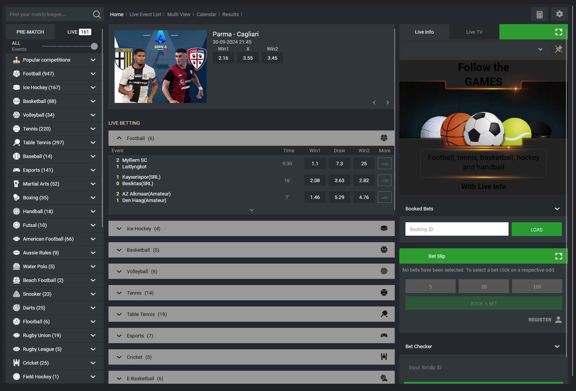Click REGISTER in the Bet Slip panel
576x391 pixels.
click(x=540, y=319)
